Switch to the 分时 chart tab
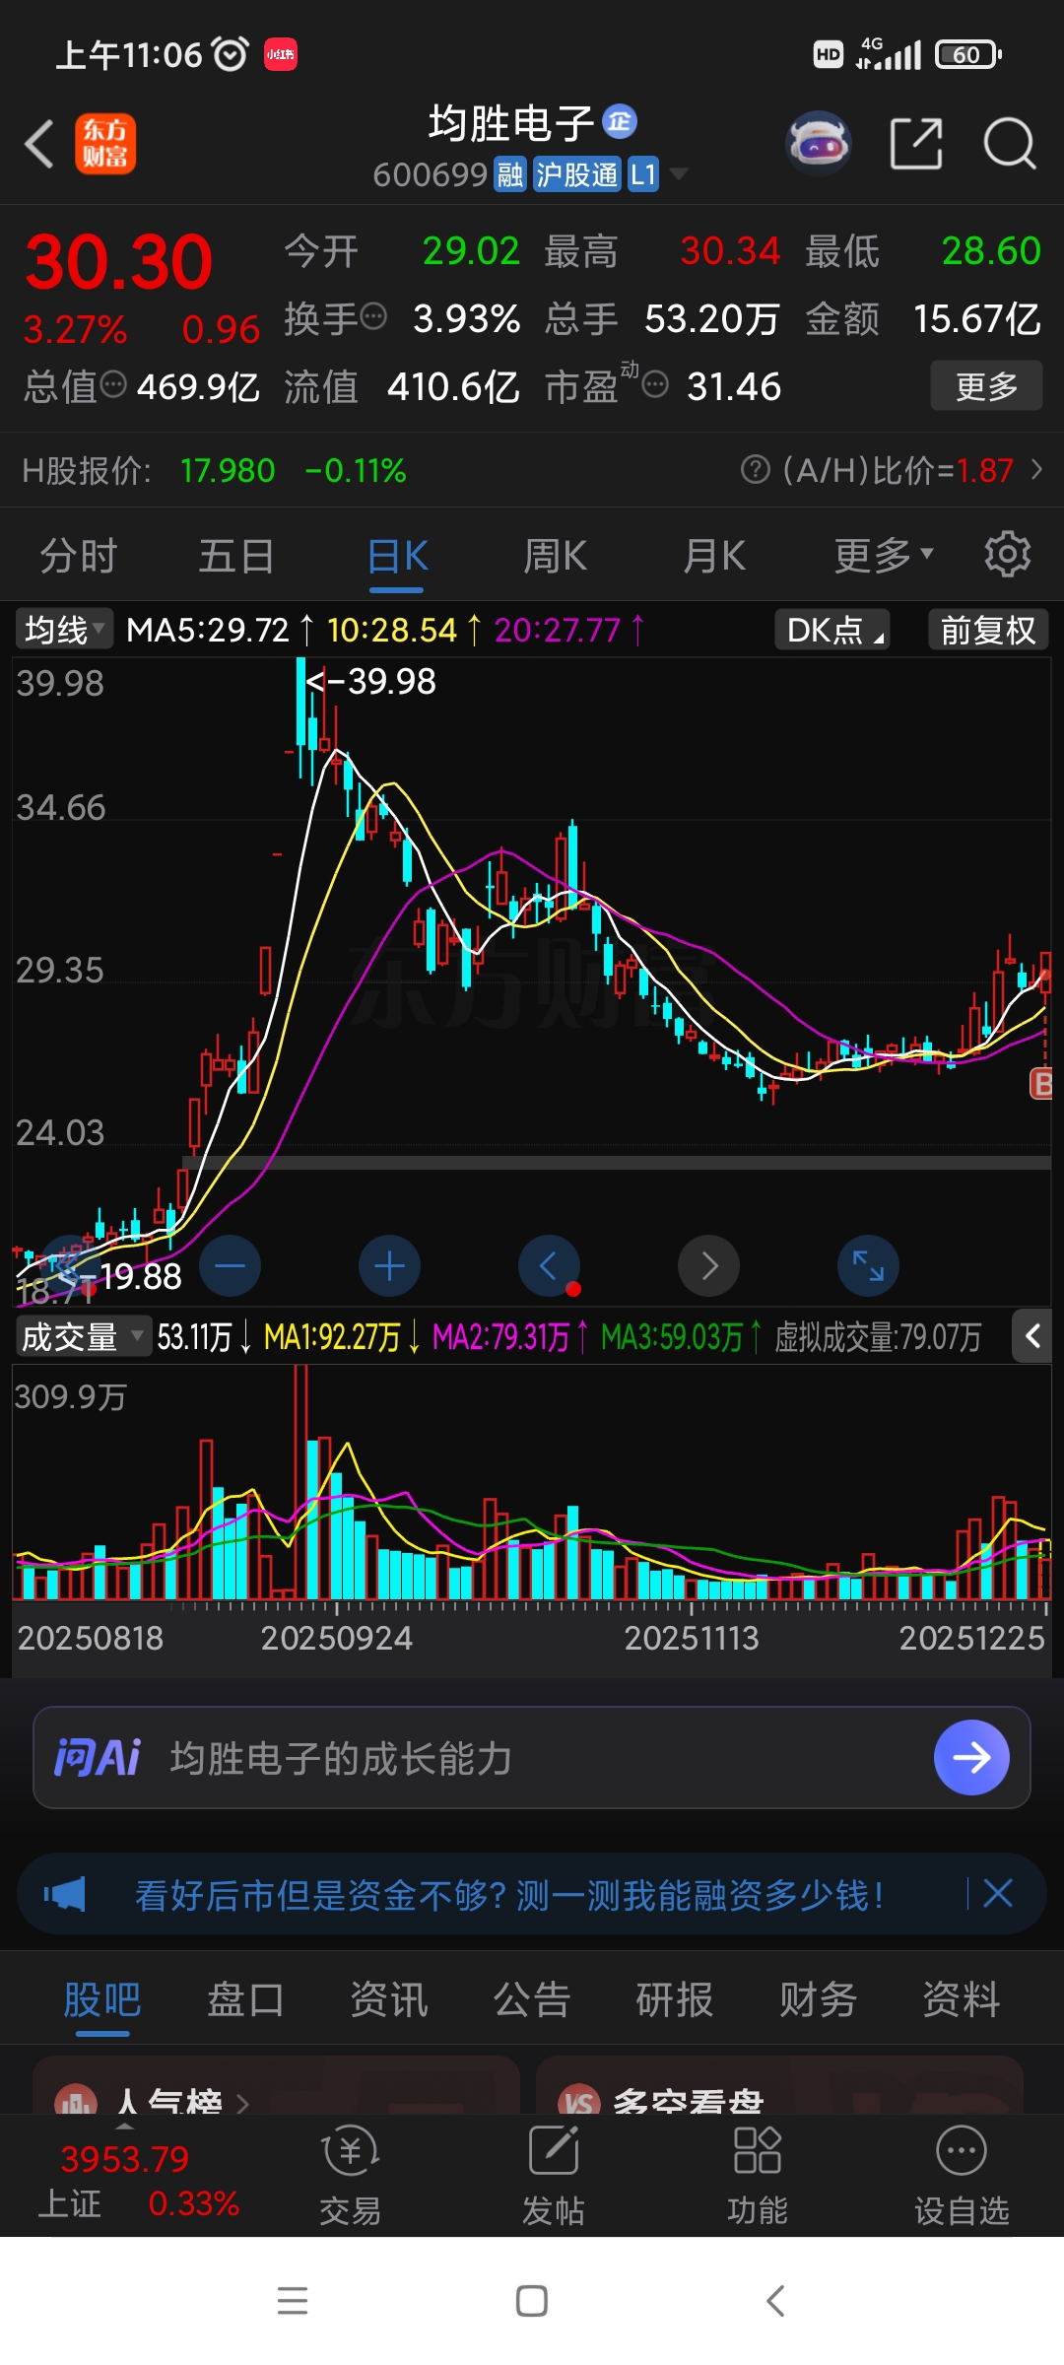The height and width of the screenshot is (2365, 1064). click(78, 556)
